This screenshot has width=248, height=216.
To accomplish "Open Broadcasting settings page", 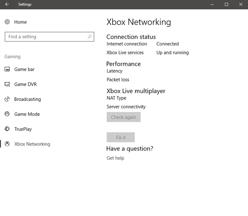I will pos(28,99).
